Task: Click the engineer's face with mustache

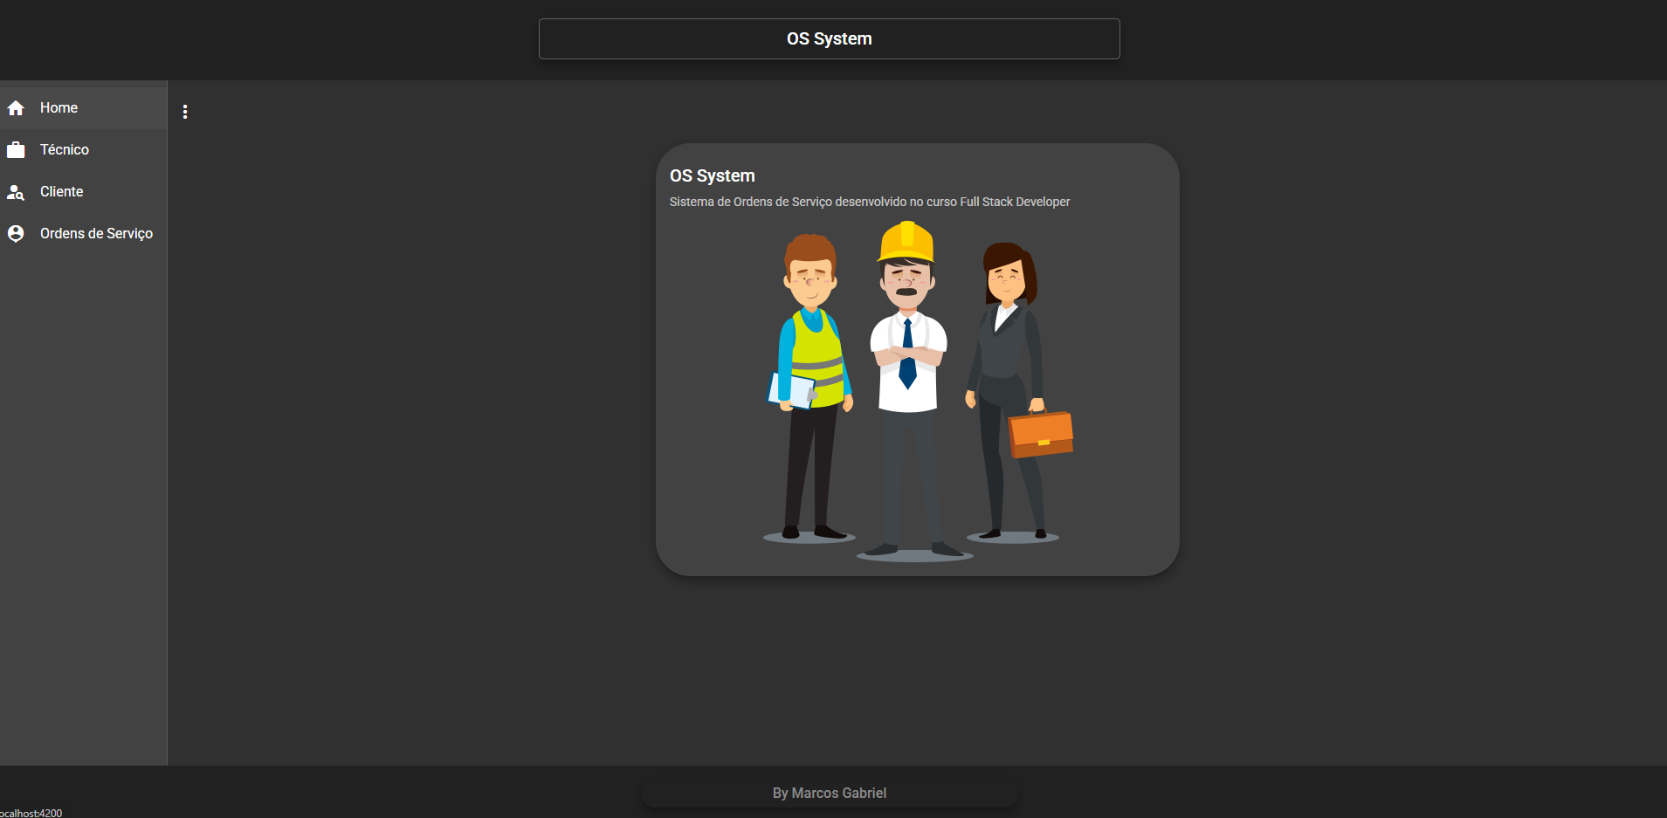Action: click(906, 284)
